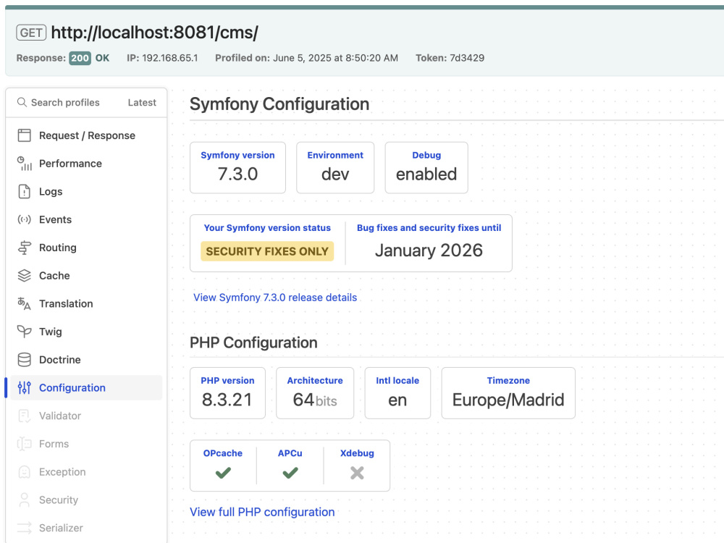724x543 pixels.
Task: Click the Logs document icon
Action: click(24, 191)
